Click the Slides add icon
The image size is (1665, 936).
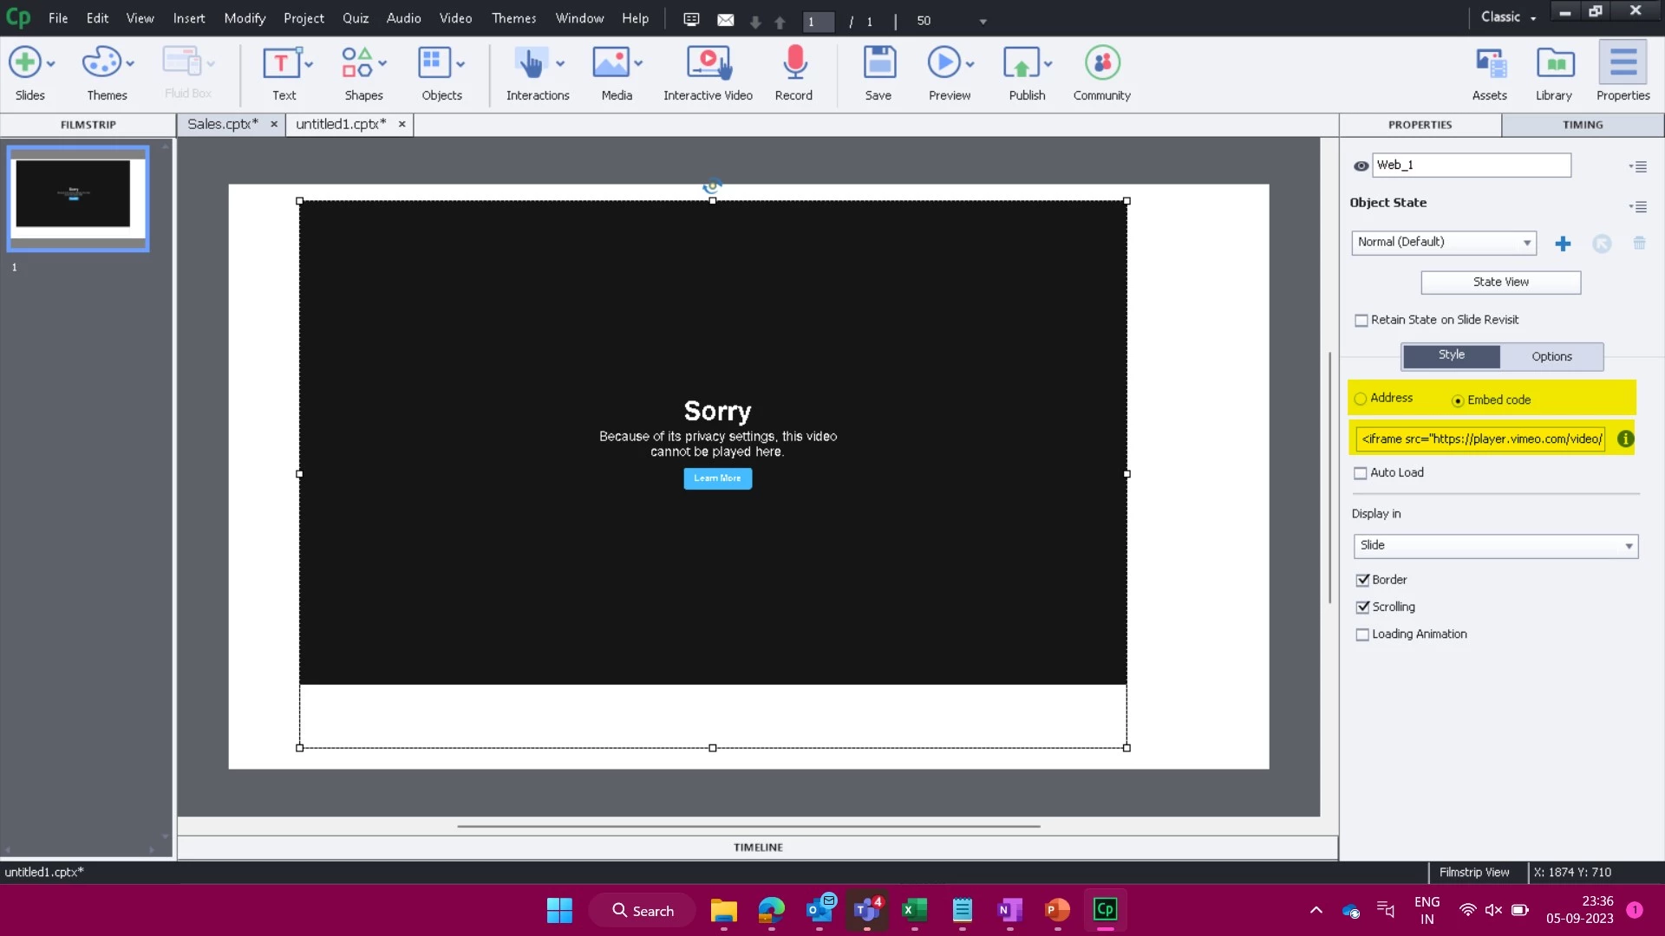pos(25,63)
